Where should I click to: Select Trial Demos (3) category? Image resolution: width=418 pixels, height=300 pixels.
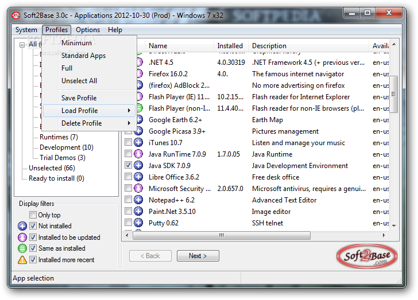pos(63,158)
